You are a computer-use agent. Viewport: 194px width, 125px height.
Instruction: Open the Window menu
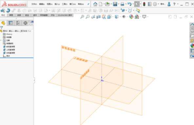click(73, 4)
